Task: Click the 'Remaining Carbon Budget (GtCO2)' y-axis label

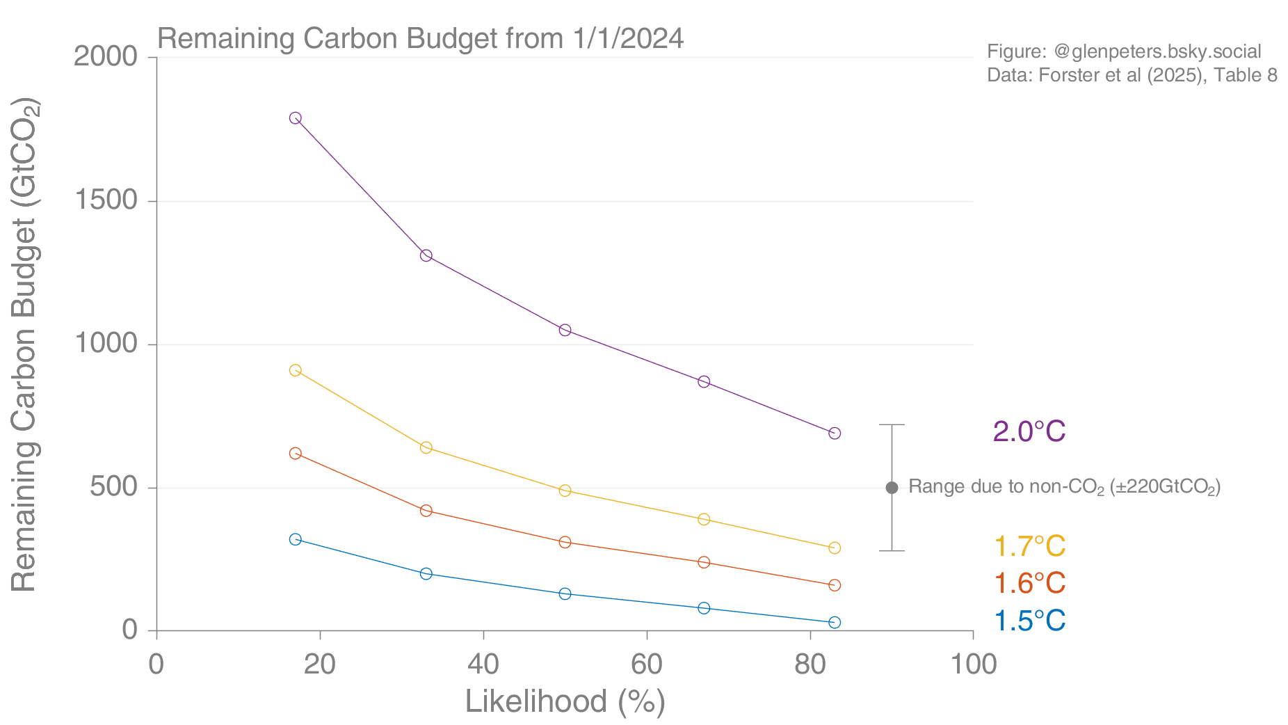Action: point(24,344)
